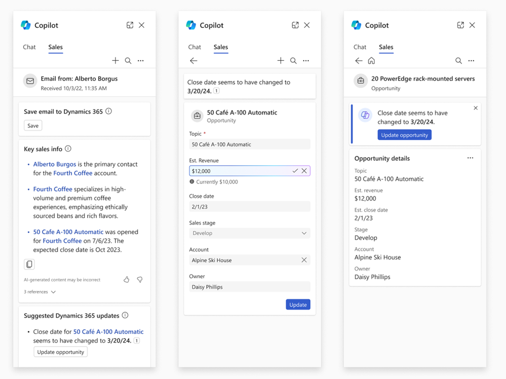
Task: Click info icon next to Key sales info
Action: click(68, 149)
